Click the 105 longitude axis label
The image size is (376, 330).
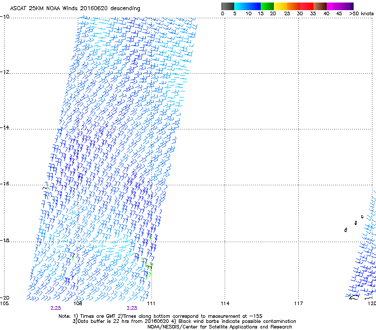(4, 304)
